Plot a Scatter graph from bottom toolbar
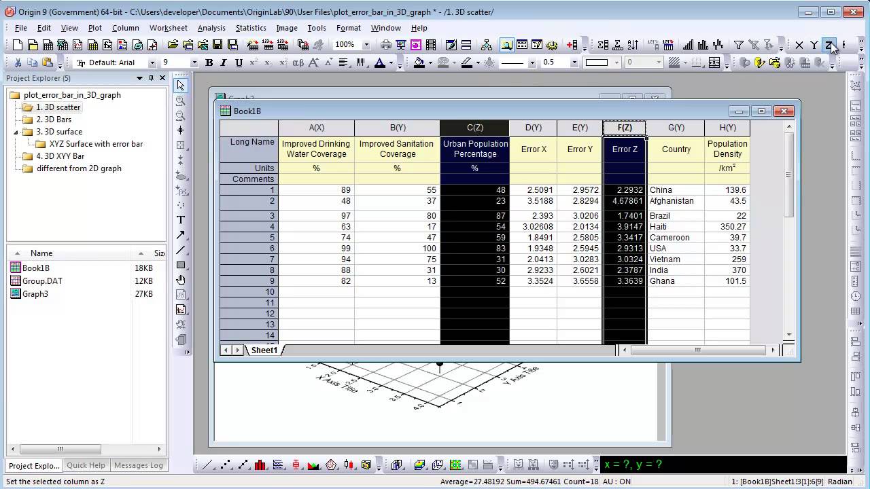Screen dimensions: 870x489 point(225,465)
